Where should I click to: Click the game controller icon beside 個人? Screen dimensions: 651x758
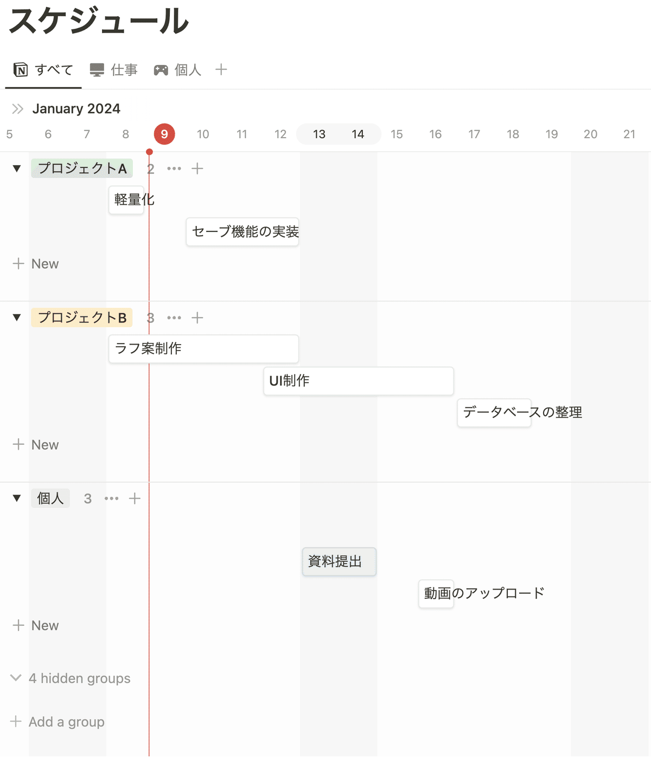162,69
